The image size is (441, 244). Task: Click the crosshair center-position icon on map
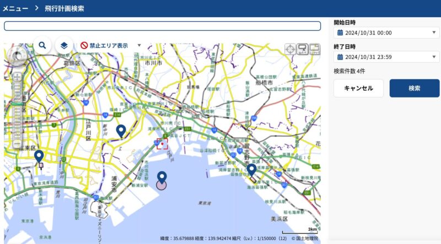290,49
